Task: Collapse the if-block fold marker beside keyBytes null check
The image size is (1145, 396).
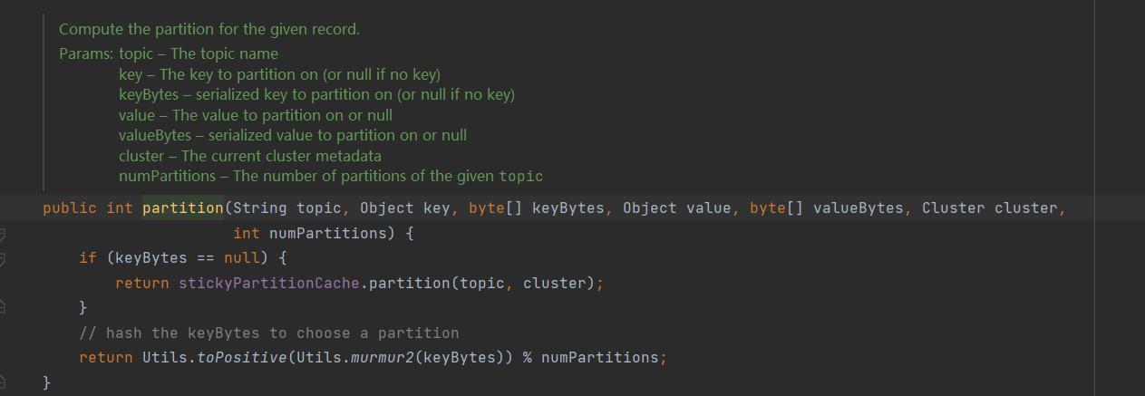Action: 3,259
